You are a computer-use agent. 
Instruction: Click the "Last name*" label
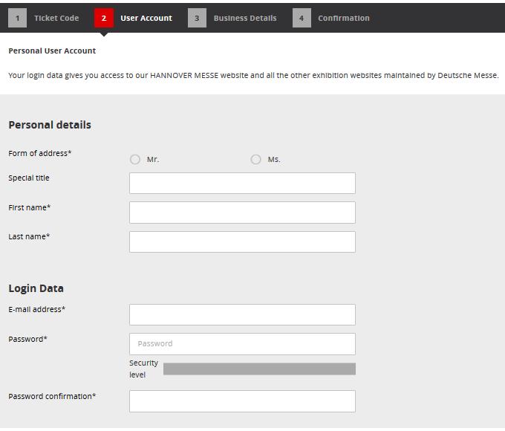(29, 236)
